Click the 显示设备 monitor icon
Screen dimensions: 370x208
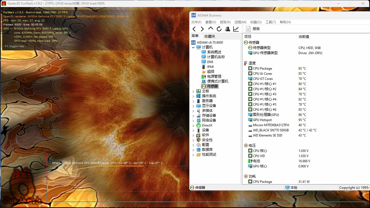[x=199, y=106]
